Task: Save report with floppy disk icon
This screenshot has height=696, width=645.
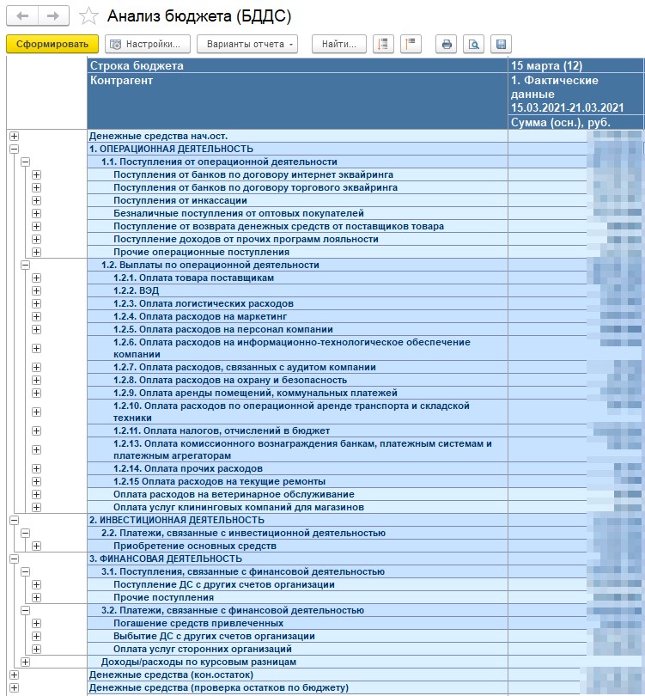Action: (501, 44)
